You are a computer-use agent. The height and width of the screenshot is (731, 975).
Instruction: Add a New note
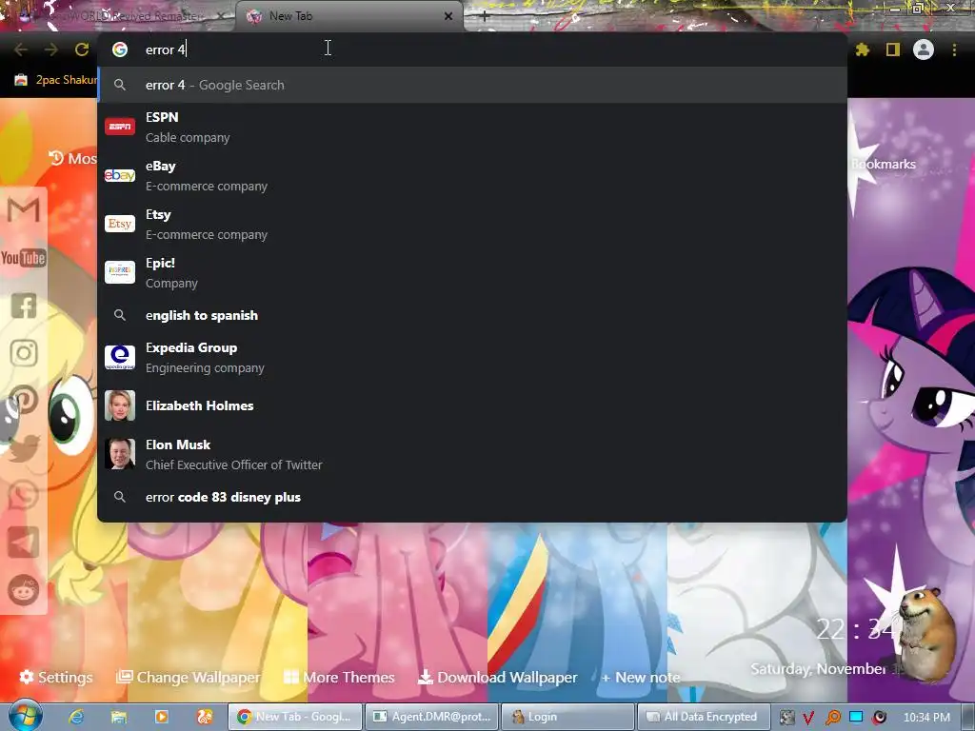641,677
